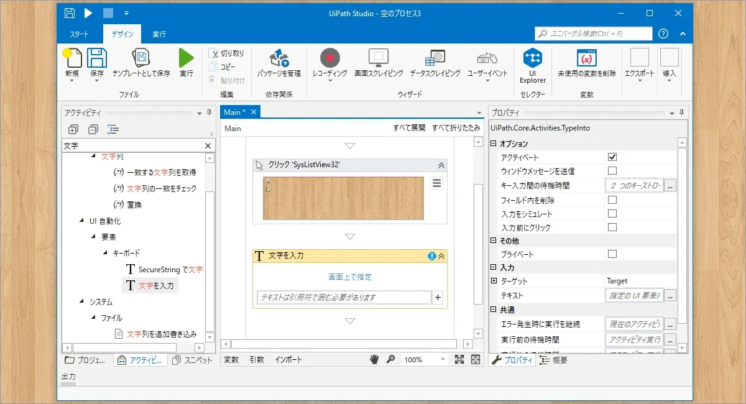Open the 変数 variables panel
746x404 pixels.
coord(231,359)
